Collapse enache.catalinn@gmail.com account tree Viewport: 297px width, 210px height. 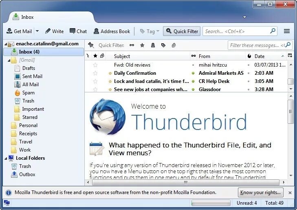click(6, 44)
